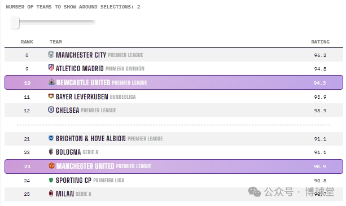Click the Rating column header
Screen dimensions: 346x206
320,42
